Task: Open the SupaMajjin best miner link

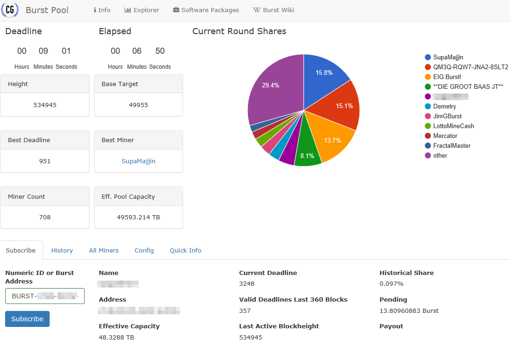Action: pos(138,161)
